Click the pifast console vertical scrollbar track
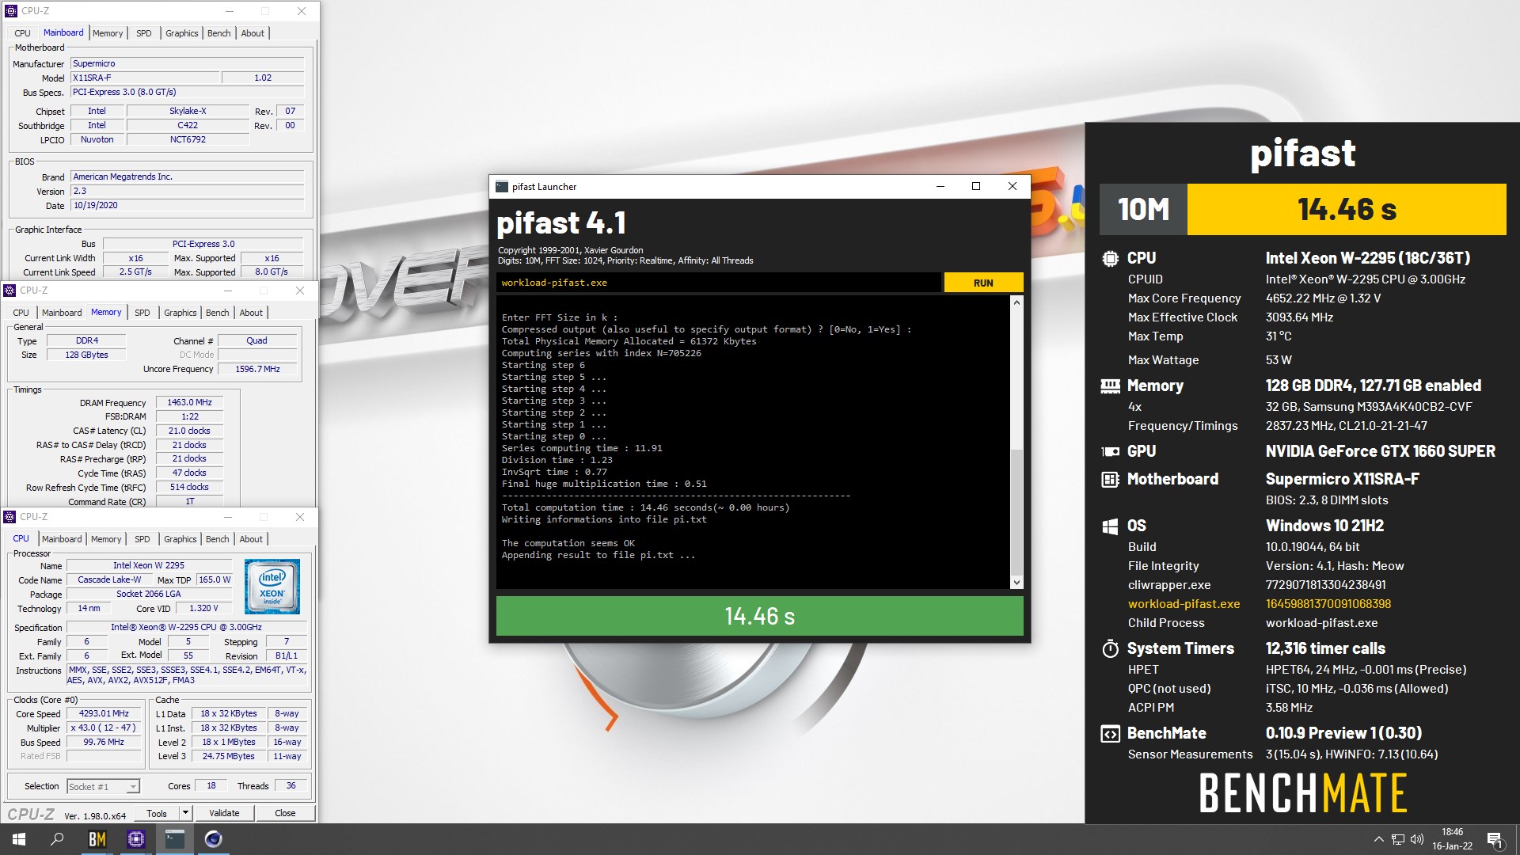The width and height of the screenshot is (1520, 855). [1016, 443]
